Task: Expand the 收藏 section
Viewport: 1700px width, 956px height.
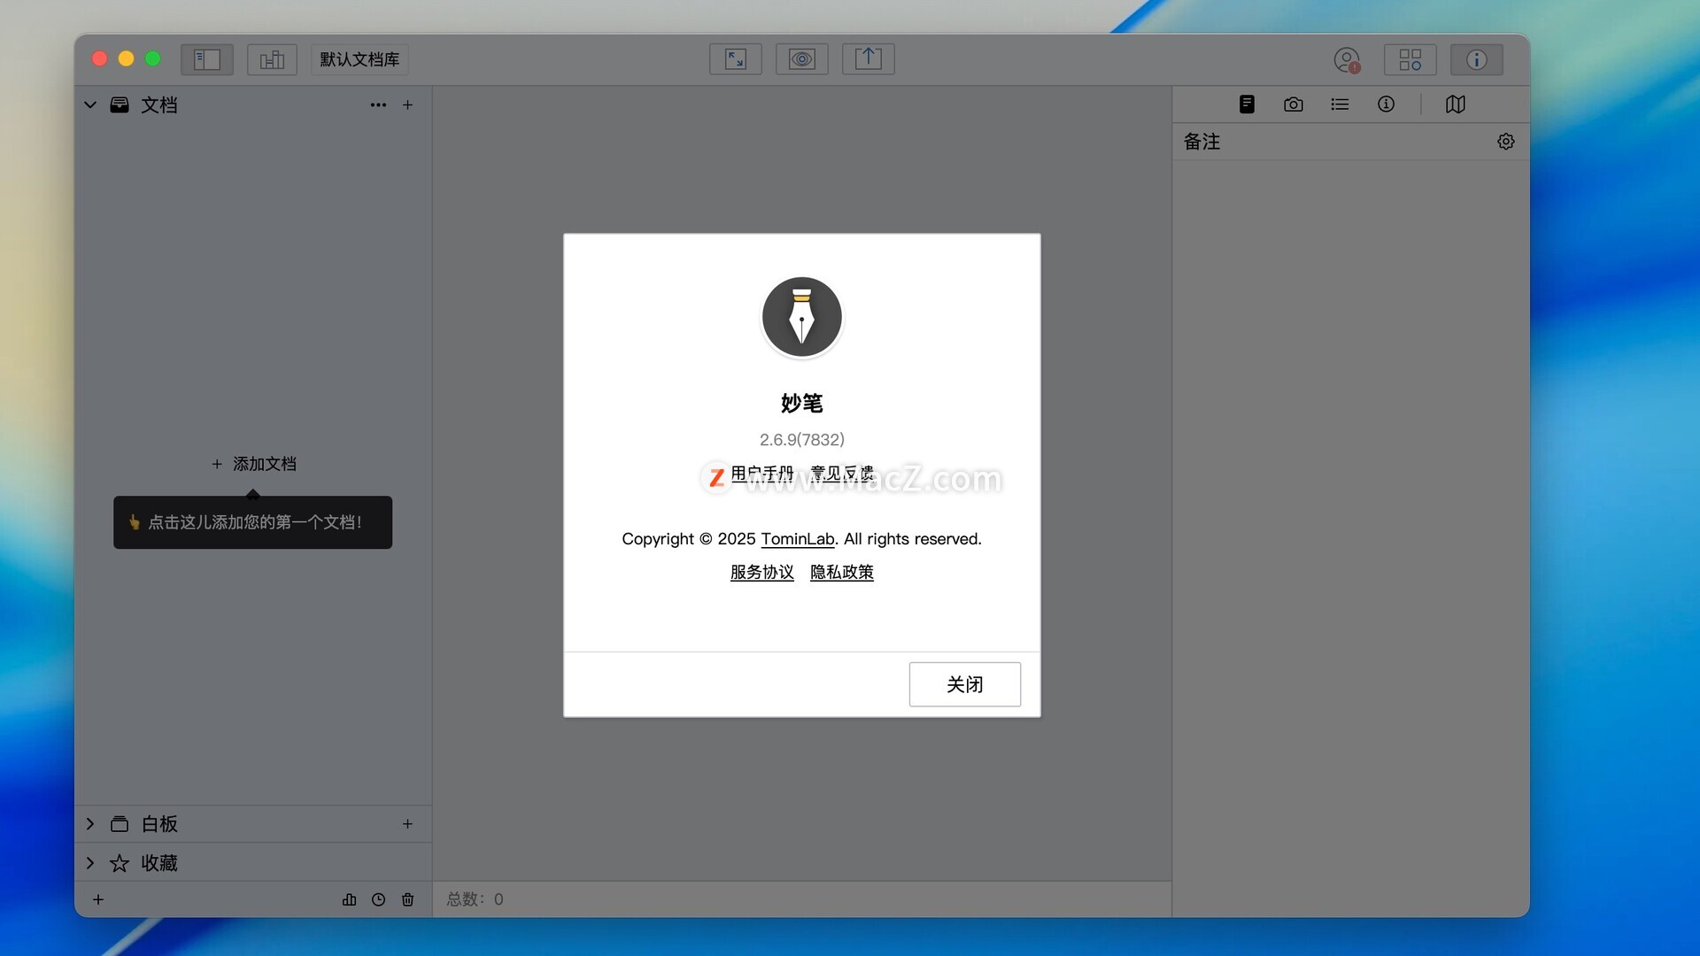Action: (90, 863)
